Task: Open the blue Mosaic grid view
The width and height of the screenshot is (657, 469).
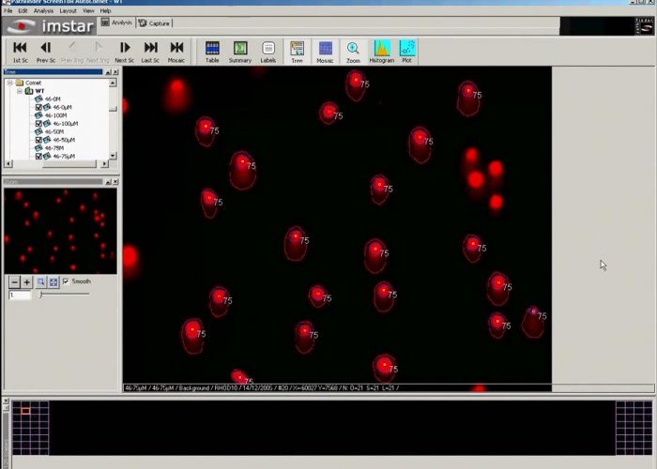Action: click(x=325, y=52)
